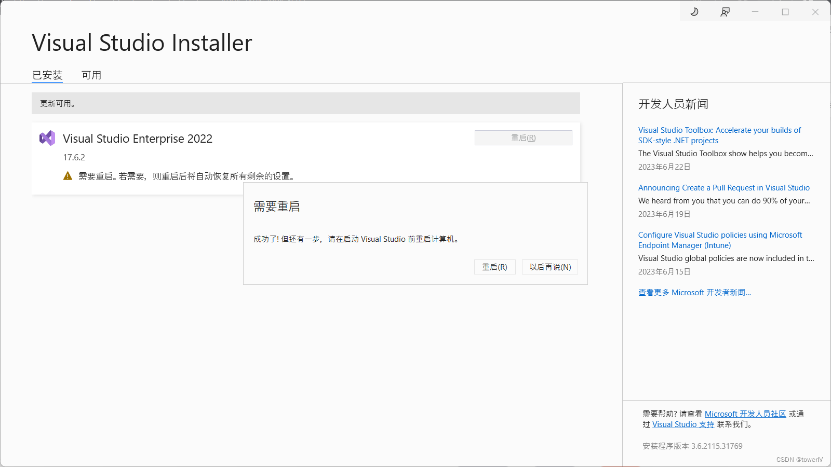
Task: Choose 以后再说(N) to postpone restart
Action: click(x=550, y=267)
